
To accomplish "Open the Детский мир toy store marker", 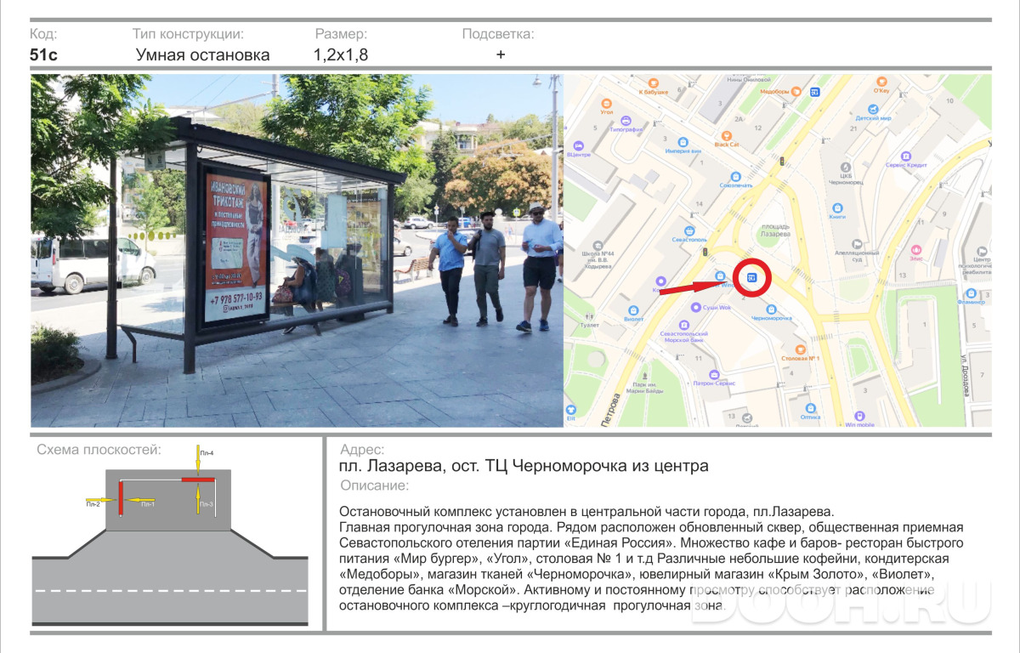I will point(872,111).
